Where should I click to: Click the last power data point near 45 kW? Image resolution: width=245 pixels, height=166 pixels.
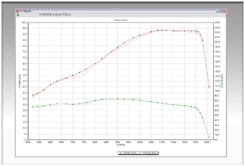coord(209,87)
